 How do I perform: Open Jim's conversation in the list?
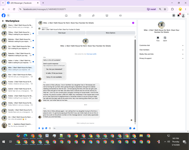(x=18, y=118)
